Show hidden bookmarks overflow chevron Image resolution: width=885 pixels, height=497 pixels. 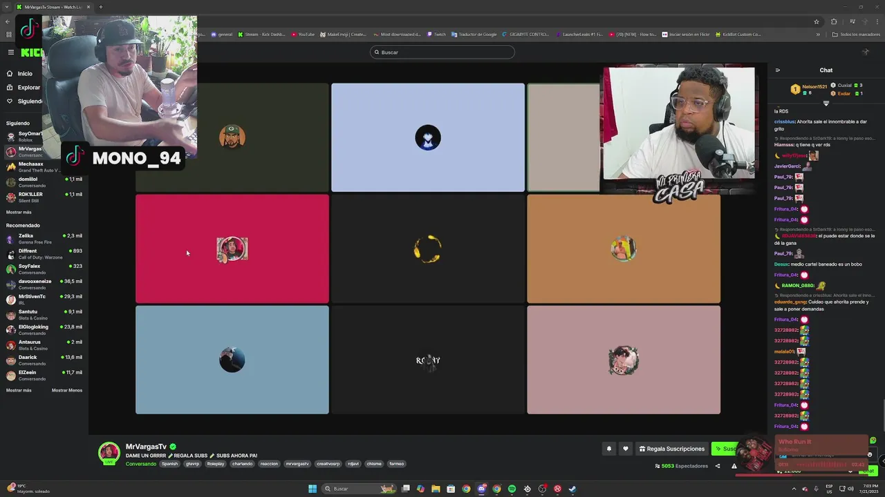[x=818, y=35]
